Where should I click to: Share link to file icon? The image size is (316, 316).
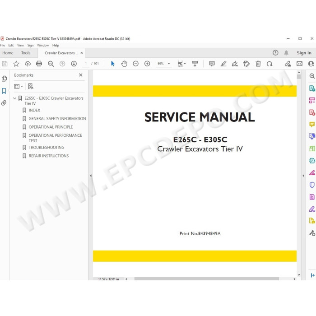point(288,64)
